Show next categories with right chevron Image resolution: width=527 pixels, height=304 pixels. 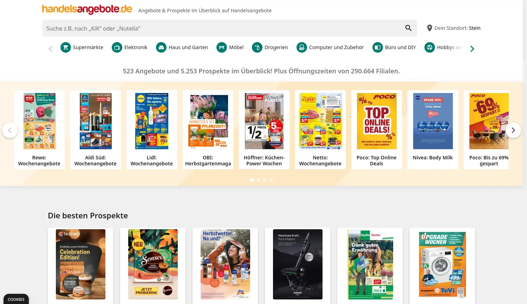point(472,49)
